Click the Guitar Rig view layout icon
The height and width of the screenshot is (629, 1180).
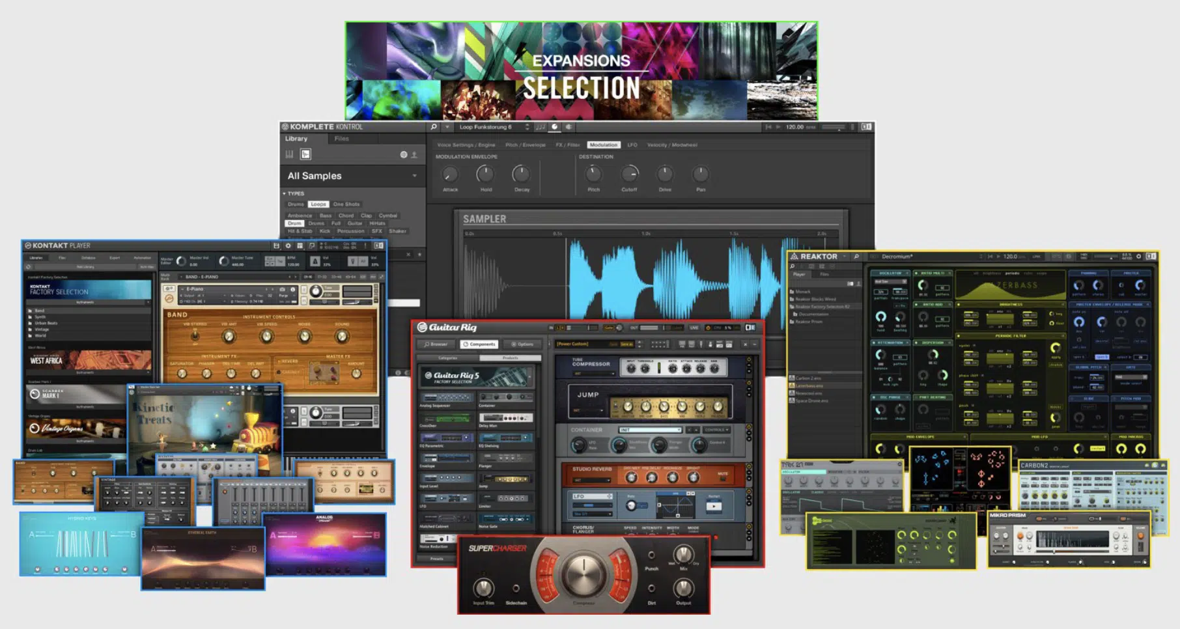point(750,328)
